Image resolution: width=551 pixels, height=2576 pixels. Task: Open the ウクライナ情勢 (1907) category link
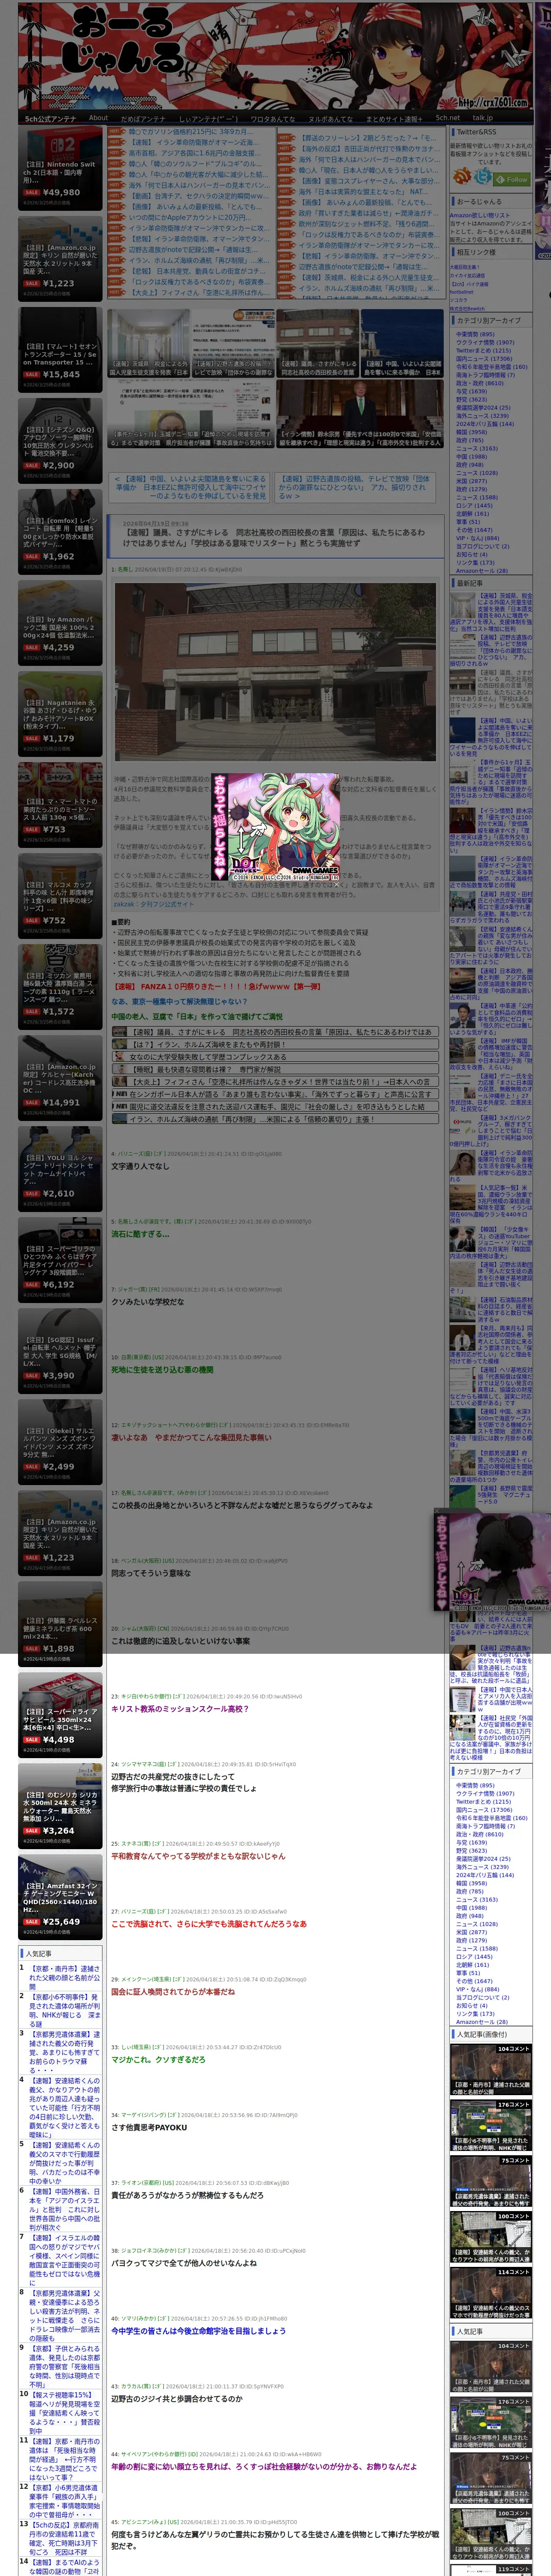[x=485, y=342]
